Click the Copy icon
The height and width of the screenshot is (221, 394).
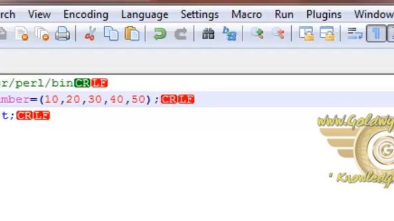tap(111, 33)
